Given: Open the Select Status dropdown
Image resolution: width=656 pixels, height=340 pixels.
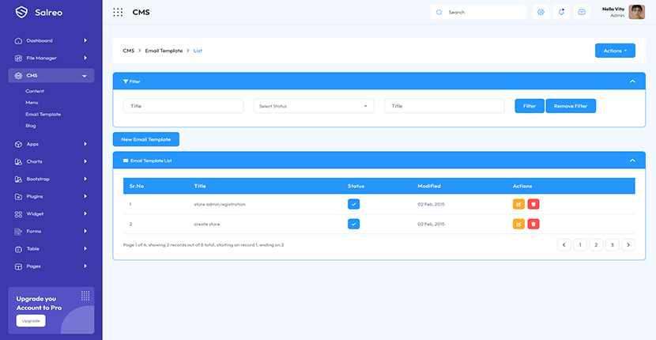Looking at the screenshot, I should (314, 106).
